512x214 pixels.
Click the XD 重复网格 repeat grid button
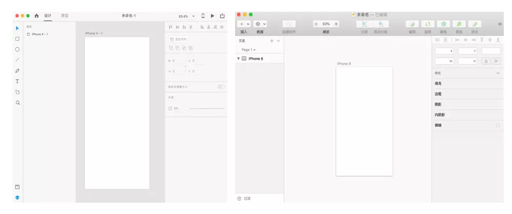pos(178,39)
